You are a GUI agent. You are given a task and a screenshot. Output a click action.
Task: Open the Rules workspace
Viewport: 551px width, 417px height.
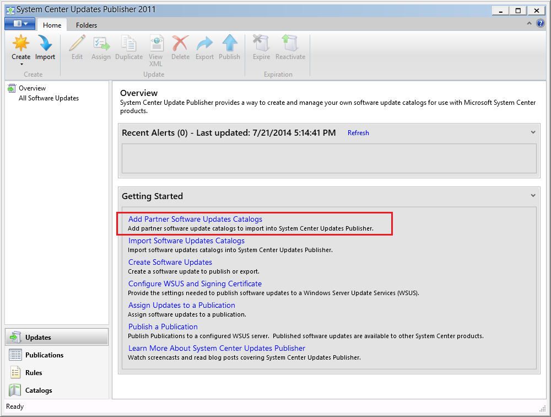tap(57, 372)
